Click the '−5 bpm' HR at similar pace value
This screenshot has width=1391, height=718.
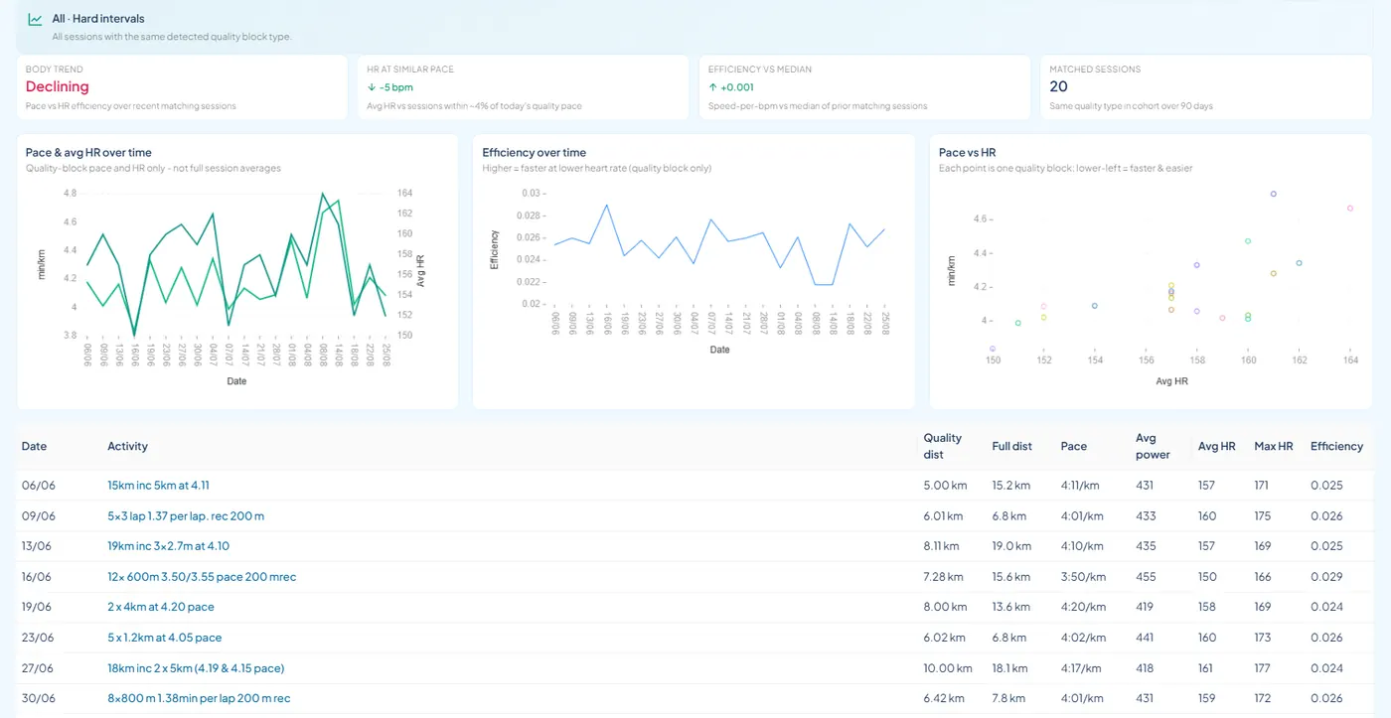pyautogui.click(x=398, y=87)
